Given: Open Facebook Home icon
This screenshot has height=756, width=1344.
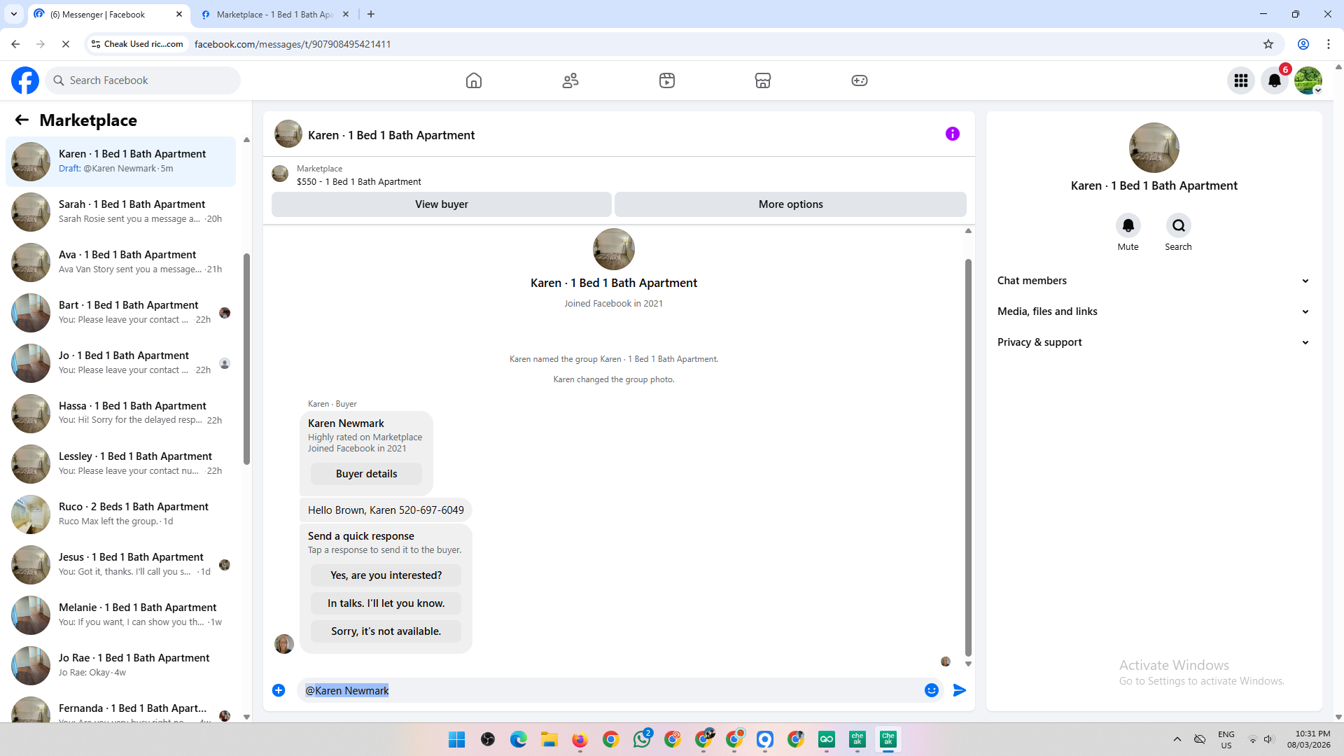Looking at the screenshot, I should [x=474, y=80].
